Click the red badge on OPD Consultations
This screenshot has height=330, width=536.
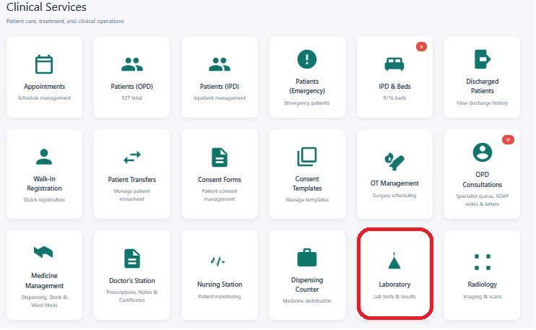pos(508,139)
